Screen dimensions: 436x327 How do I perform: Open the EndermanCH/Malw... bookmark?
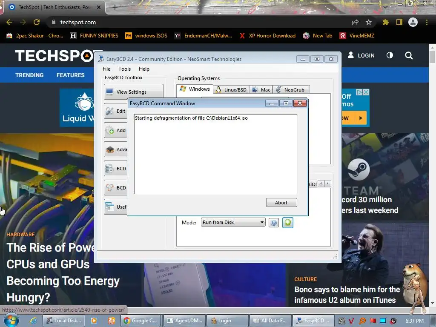203,36
